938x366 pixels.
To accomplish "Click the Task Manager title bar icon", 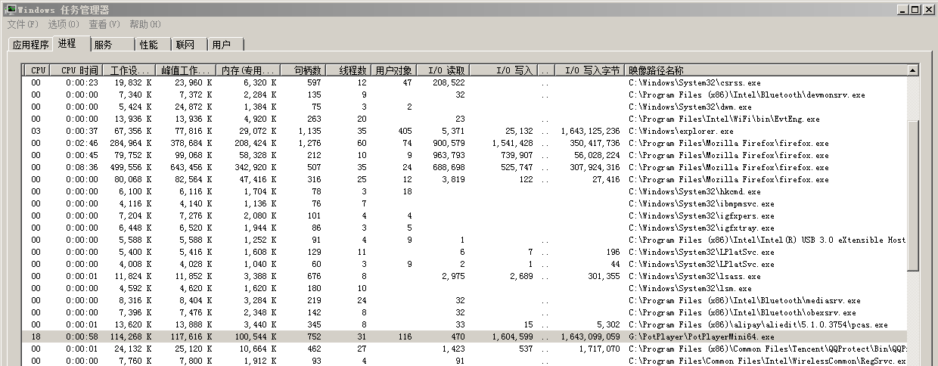I will point(11,10).
